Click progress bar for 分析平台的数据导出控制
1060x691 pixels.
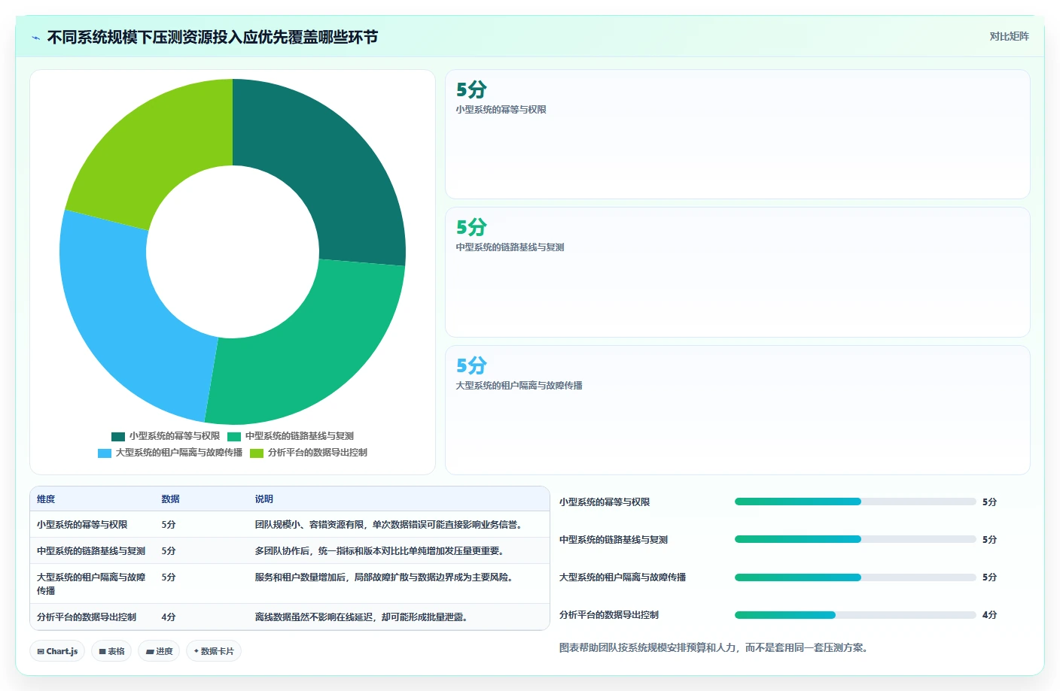click(x=855, y=615)
